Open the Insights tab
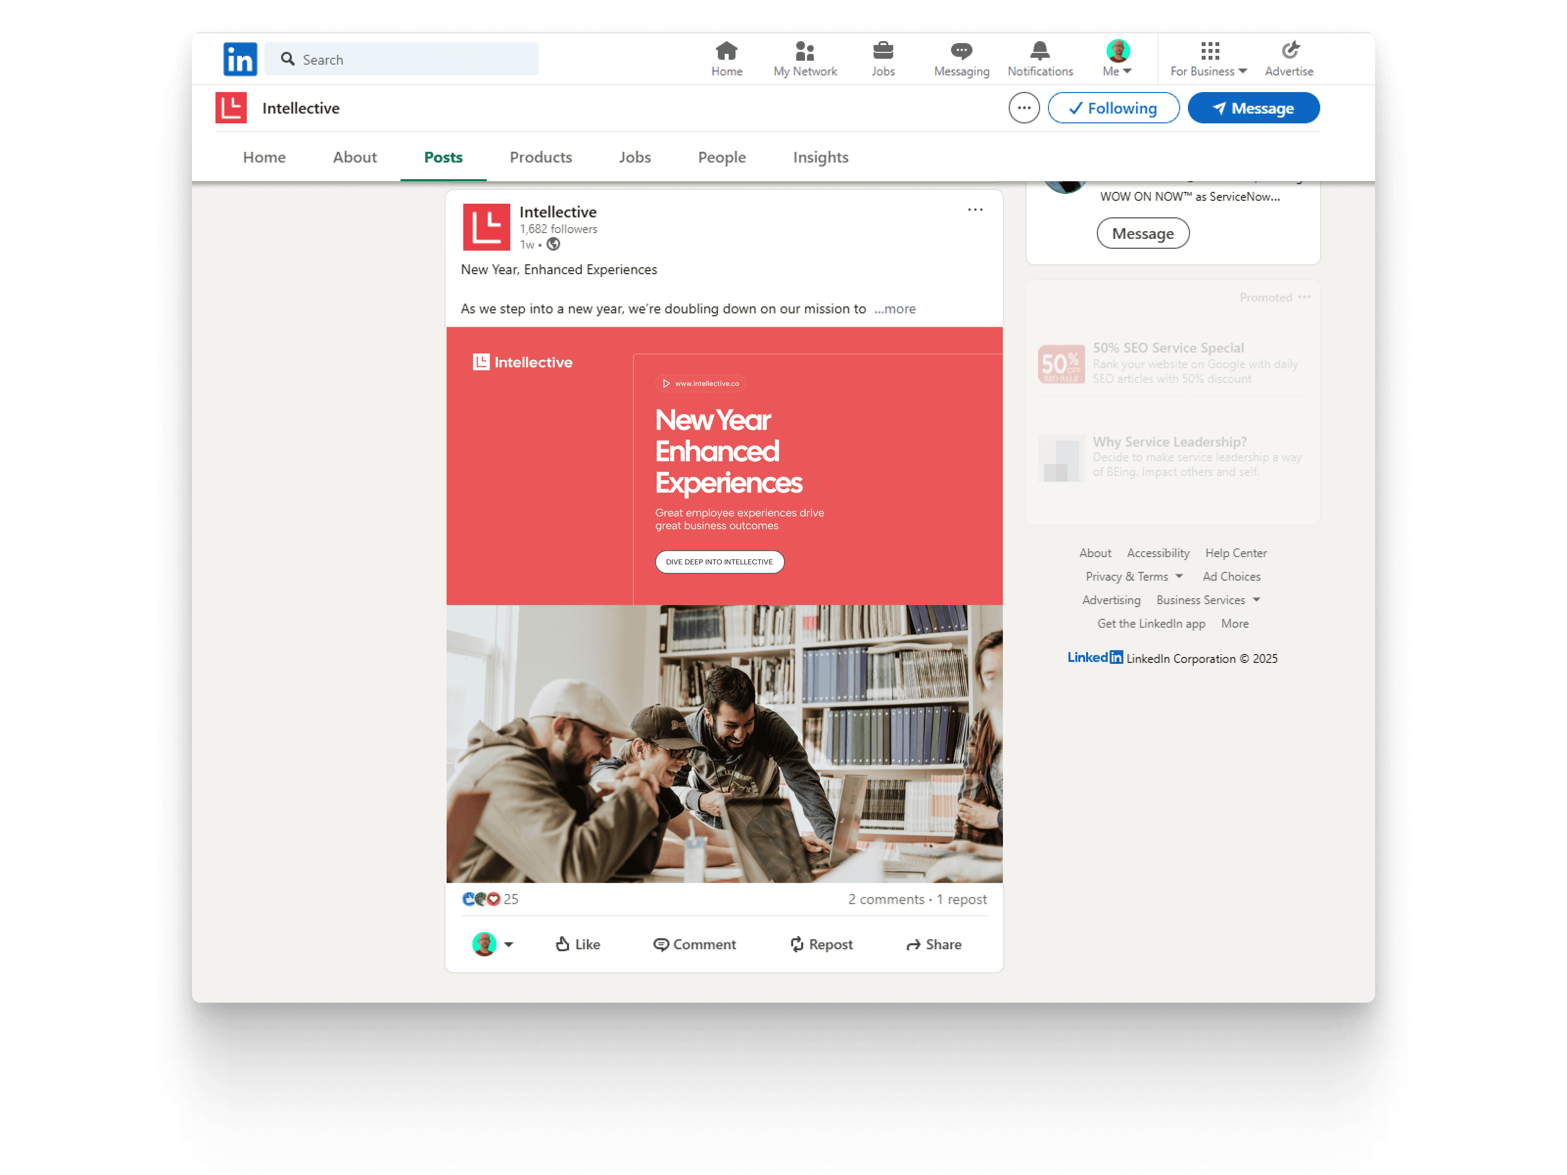This screenshot has height=1175, width=1567. point(821,157)
